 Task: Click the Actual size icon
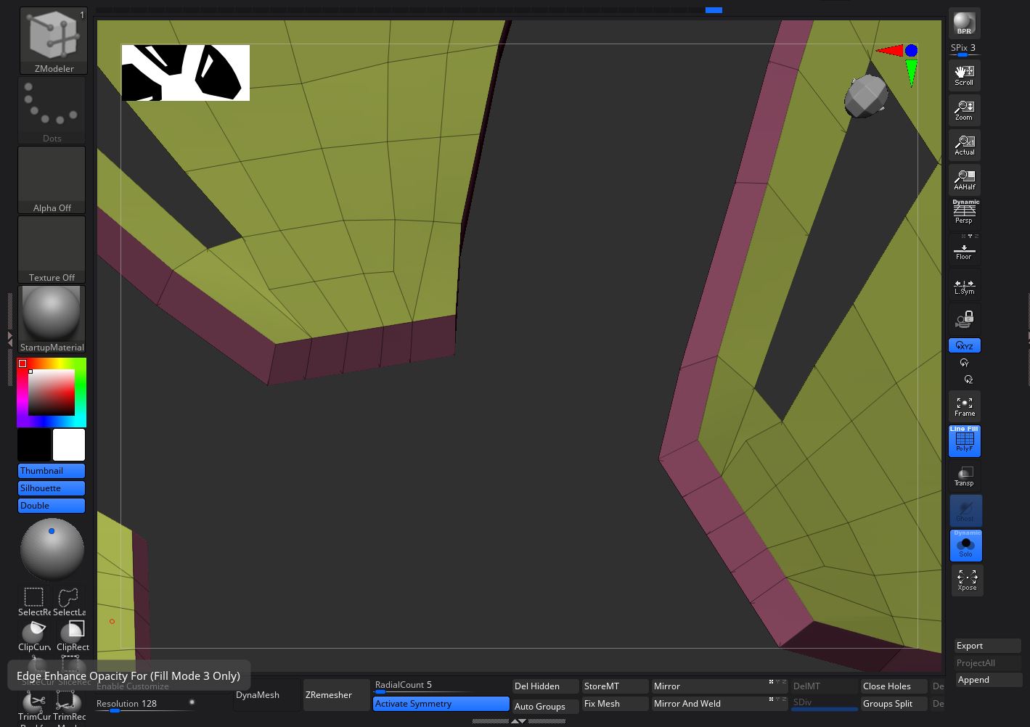pos(964,144)
